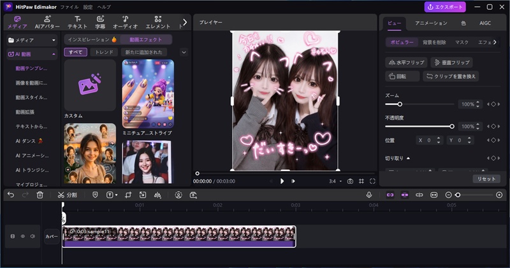Click the mirror flip icon in timeline toolbar
This screenshot has width=510, height=268.
[157, 195]
